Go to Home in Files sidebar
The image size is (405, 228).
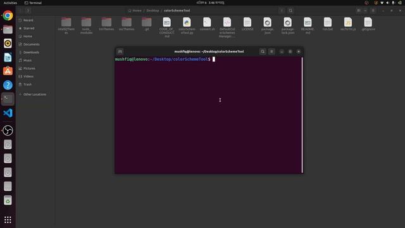click(35, 36)
